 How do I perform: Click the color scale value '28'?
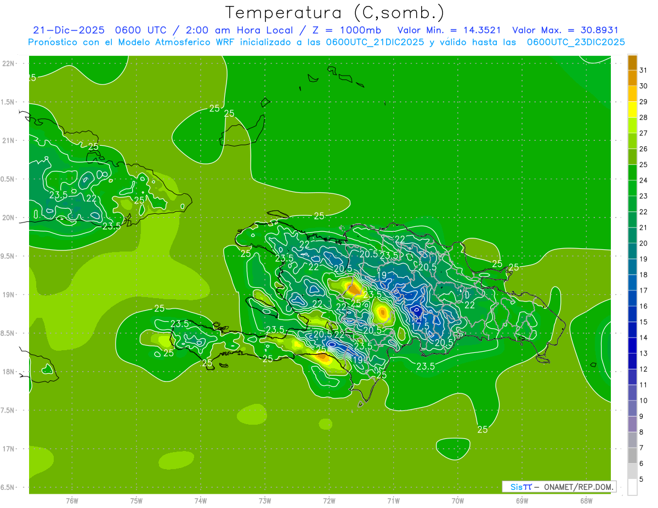[644, 117]
